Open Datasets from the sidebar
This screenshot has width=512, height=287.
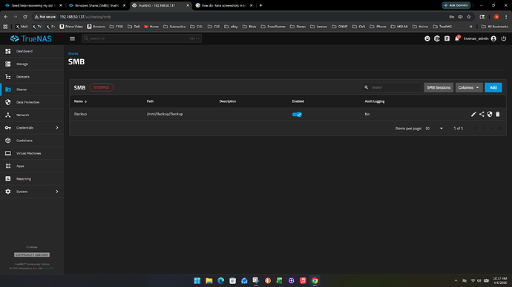32,77
